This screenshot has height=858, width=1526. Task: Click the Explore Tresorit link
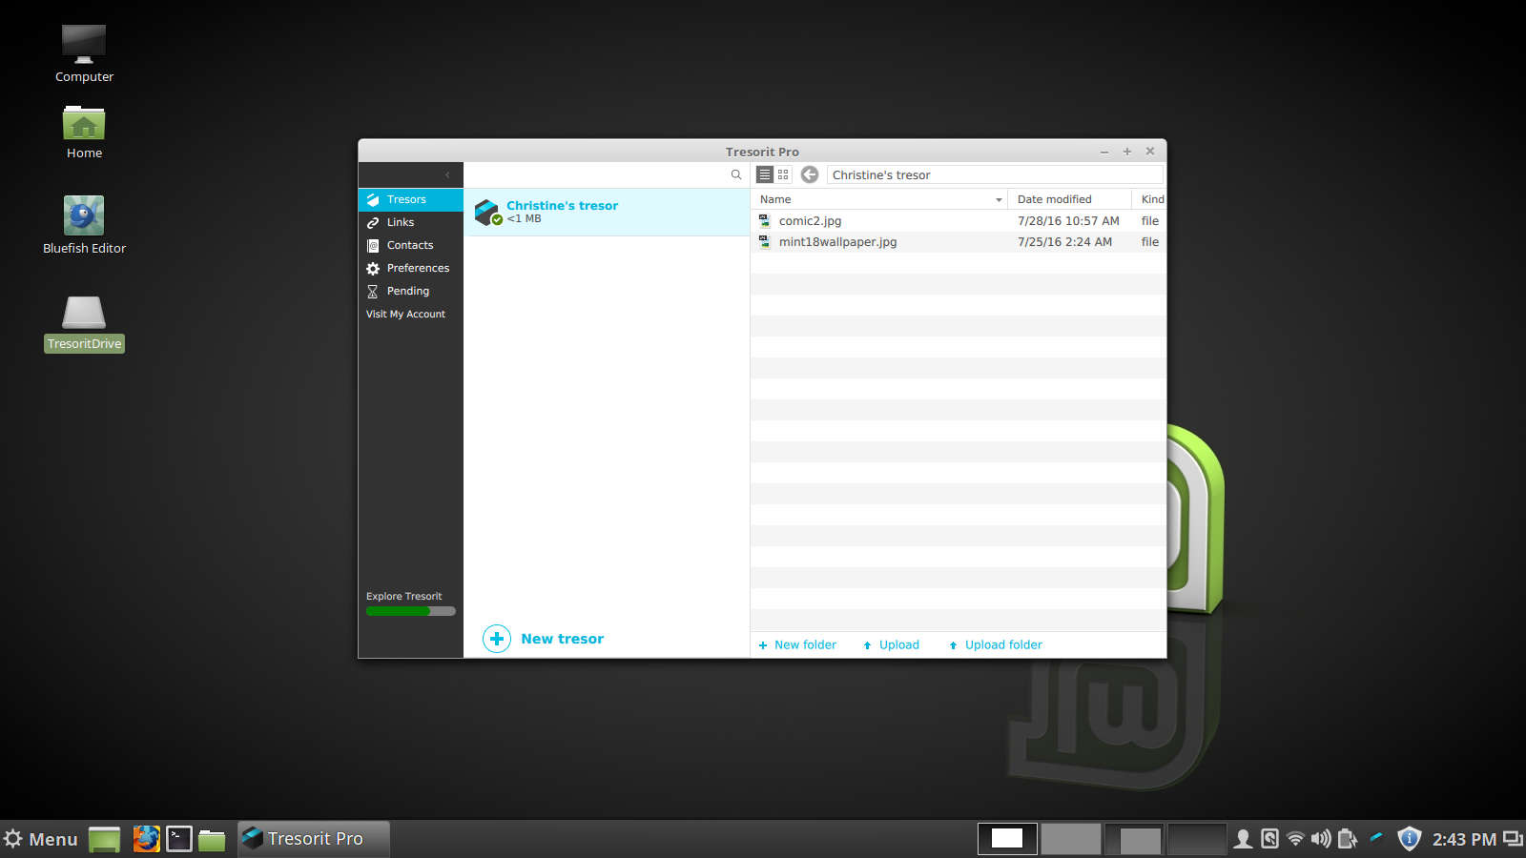pos(403,596)
